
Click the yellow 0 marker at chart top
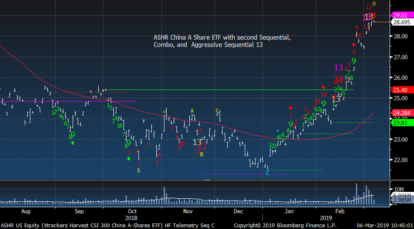click(374, 4)
